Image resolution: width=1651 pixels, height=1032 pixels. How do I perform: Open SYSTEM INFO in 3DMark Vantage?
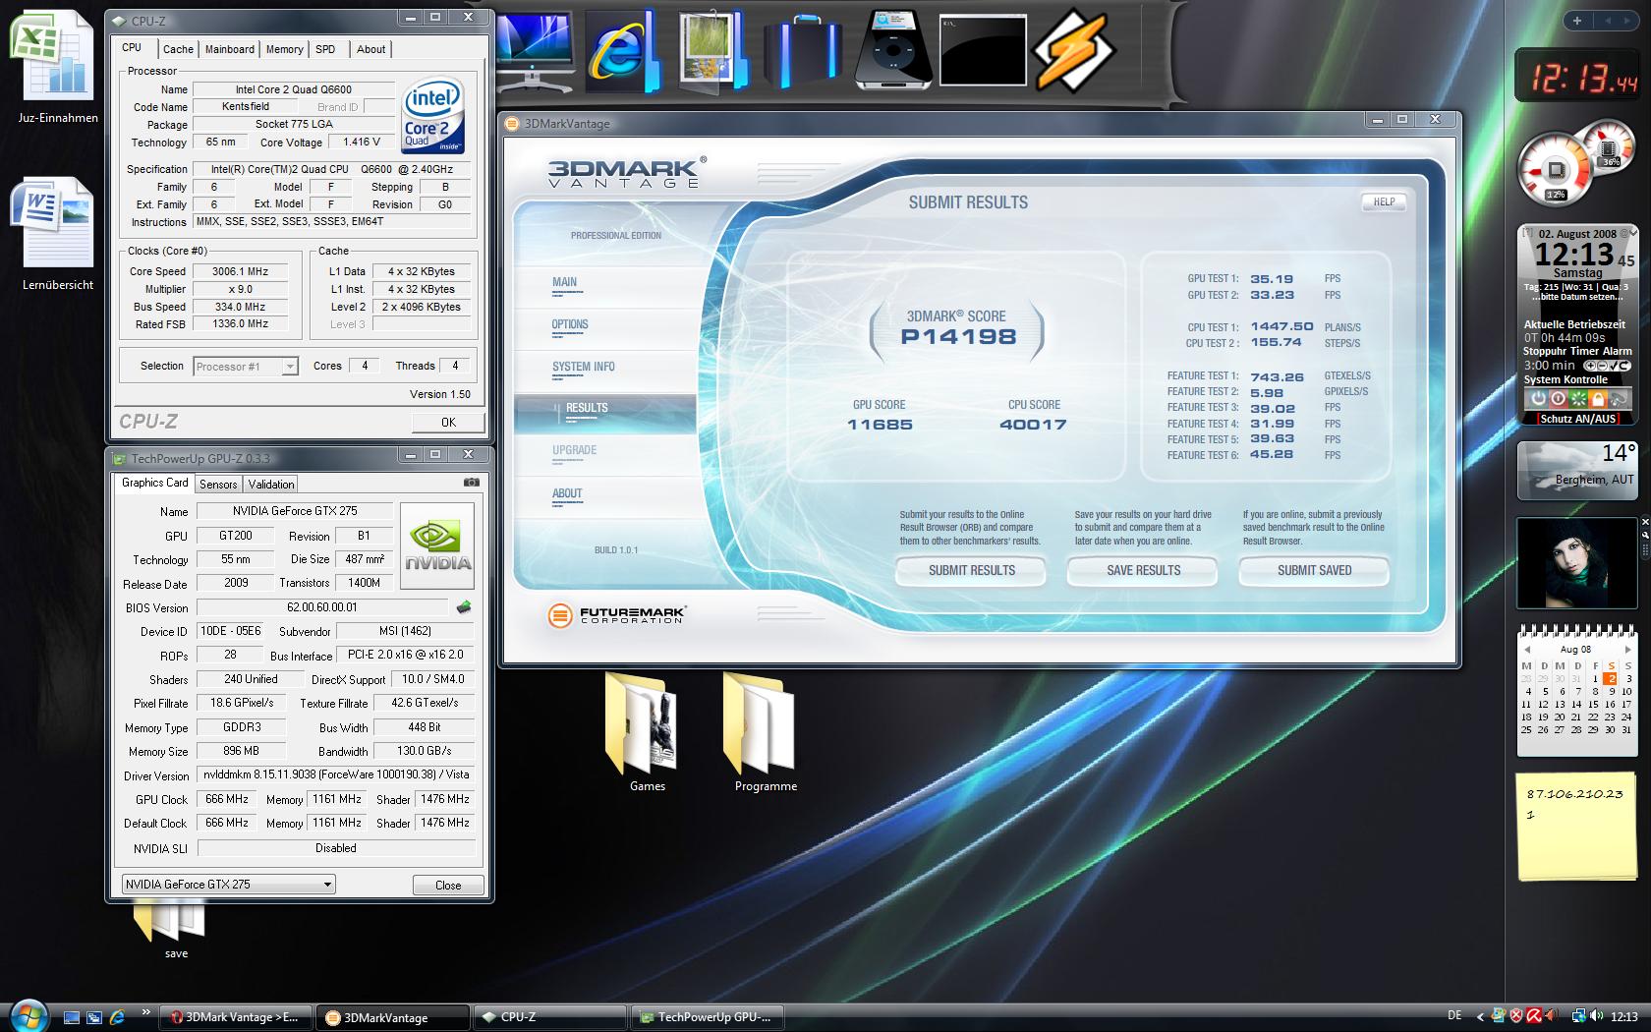coord(584,367)
